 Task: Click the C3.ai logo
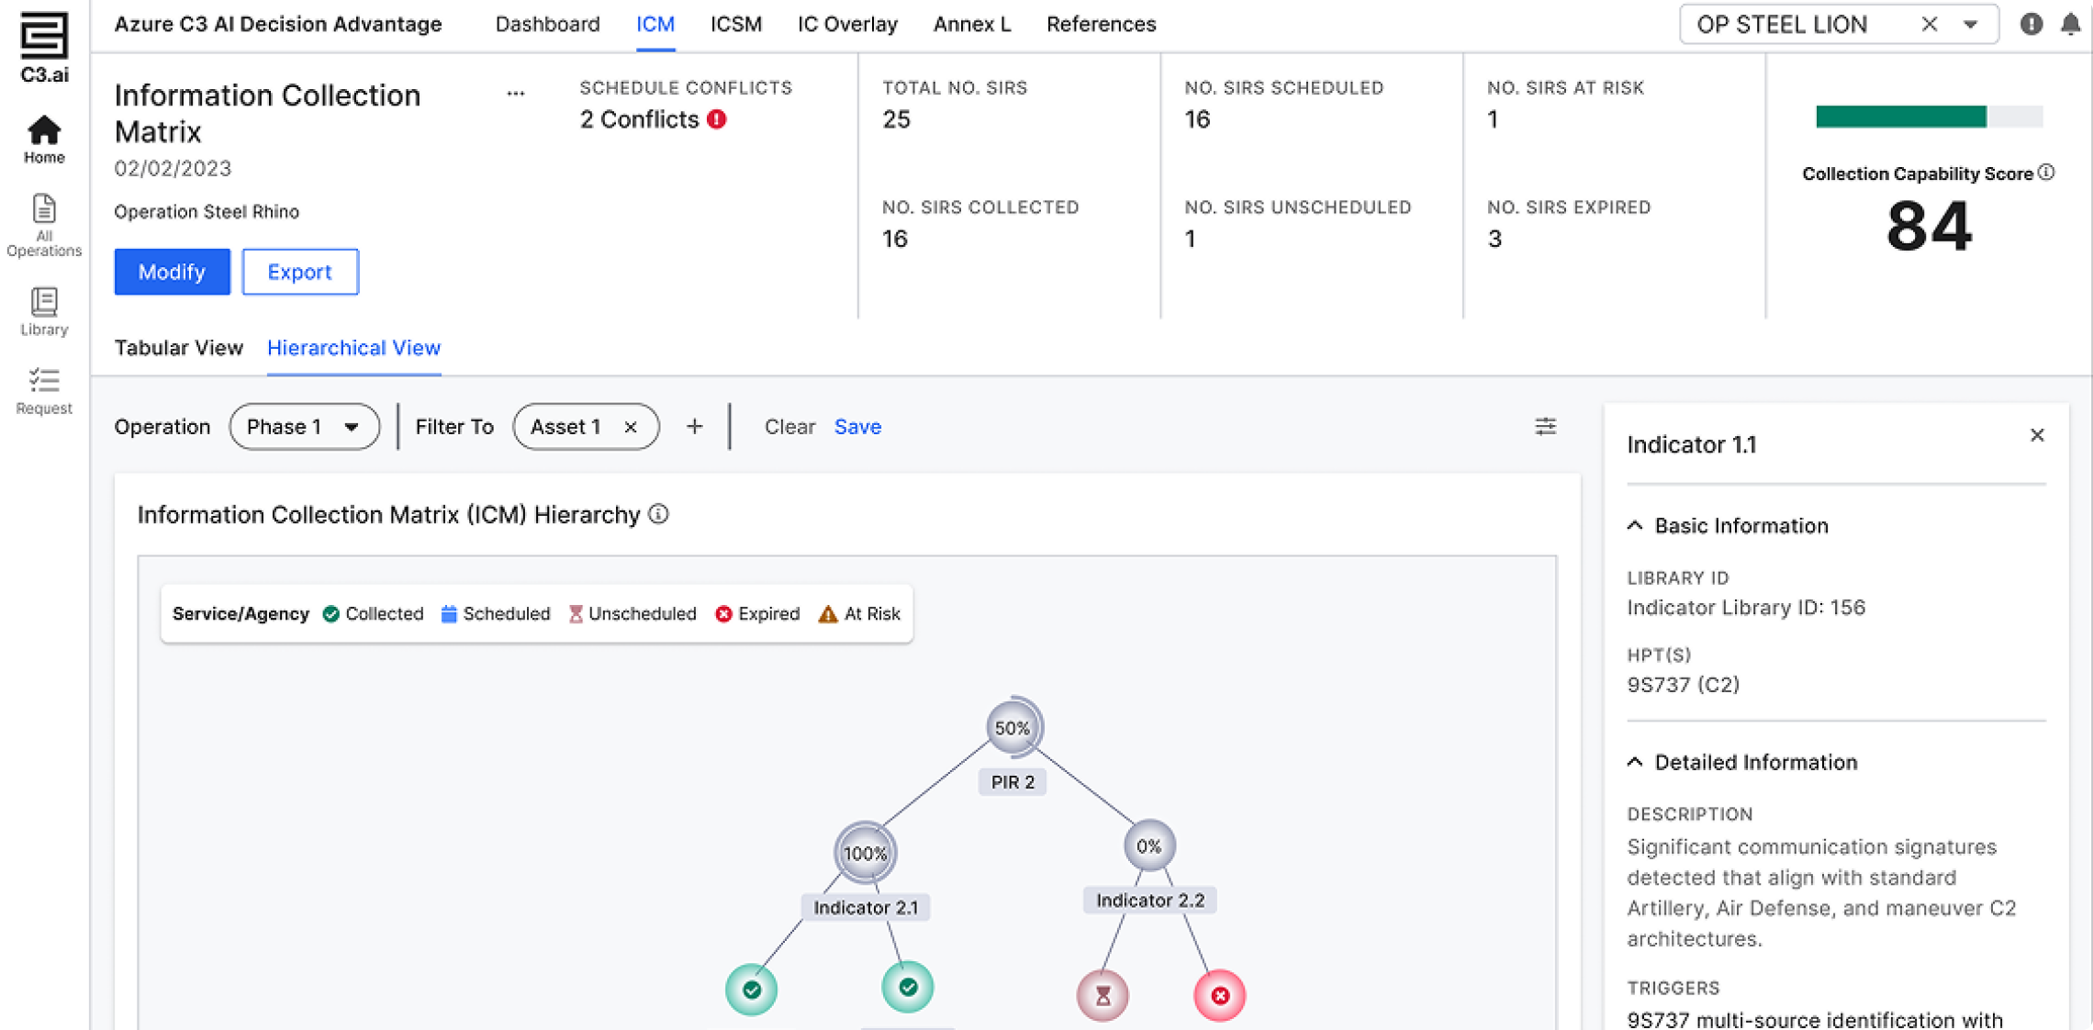tap(44, 47)
